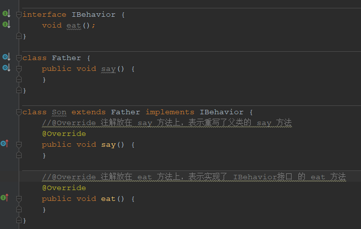This screenshot has width=361, height=229.
Task: Collapse the class Son code block
Action: pyautogui.click(x=19, y=112)
